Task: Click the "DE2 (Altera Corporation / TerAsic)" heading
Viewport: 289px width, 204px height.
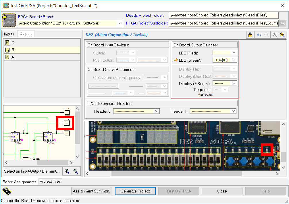Action: click(116, 35)
